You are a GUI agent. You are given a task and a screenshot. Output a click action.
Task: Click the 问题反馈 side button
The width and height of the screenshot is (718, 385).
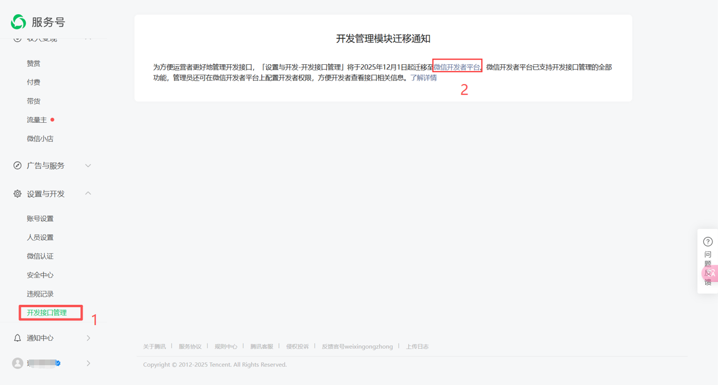tap(708, 261)
